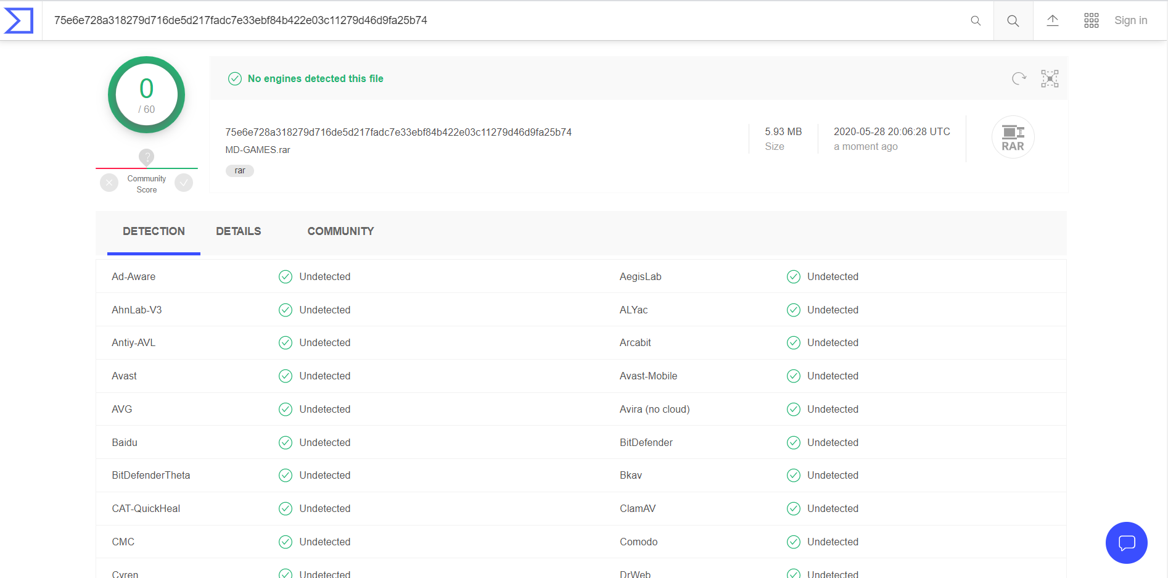Click Avast's undetected check icon
The image size is (1168, 578).
pos(286,376)
